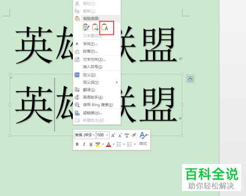
Task: Choose 剪切(T) in the context menu
Action: tap(89, 3)
